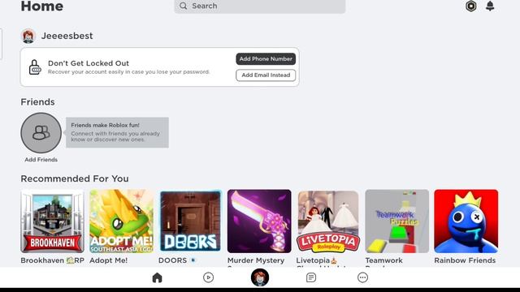Open the avatar tab in bottom bar
Image resolution: width=520 pixels, height=292 pixels.
tap(260, 277)
